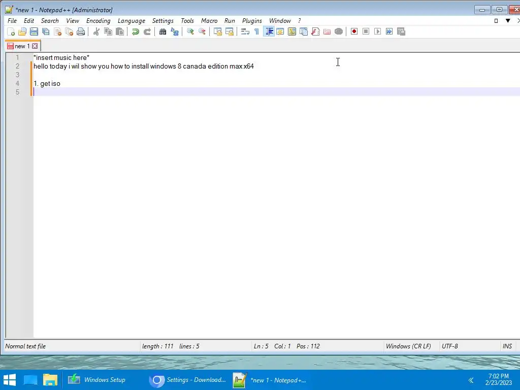Open the Encoding menu
520x390 pixels.
[98, 20]
